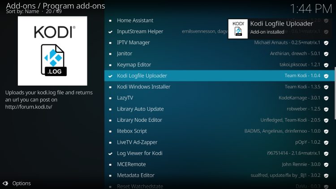Click the installed checkmark beside InputStream Helper
Image resolution: width=336 pixels, height=189 pixels.
coord(111,32)
